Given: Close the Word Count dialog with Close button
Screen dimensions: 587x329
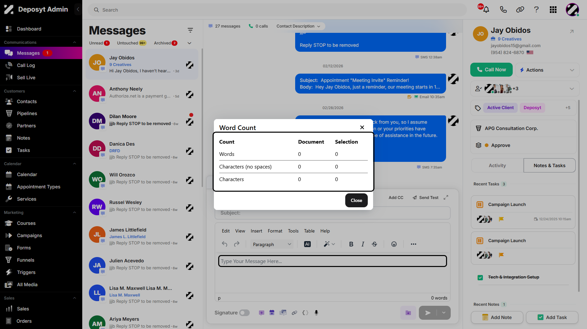Looking at the screenshot, I should [x=356, y=200].
